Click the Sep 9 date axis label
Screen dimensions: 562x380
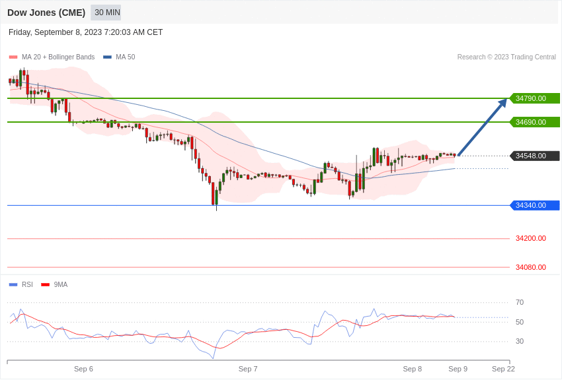458,369
